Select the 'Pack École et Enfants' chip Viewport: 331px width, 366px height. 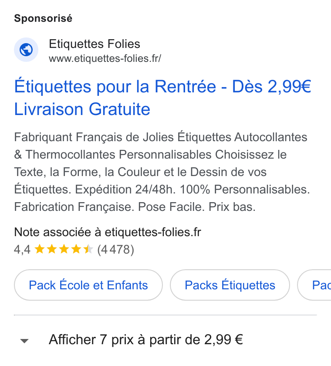coord(88,285)
